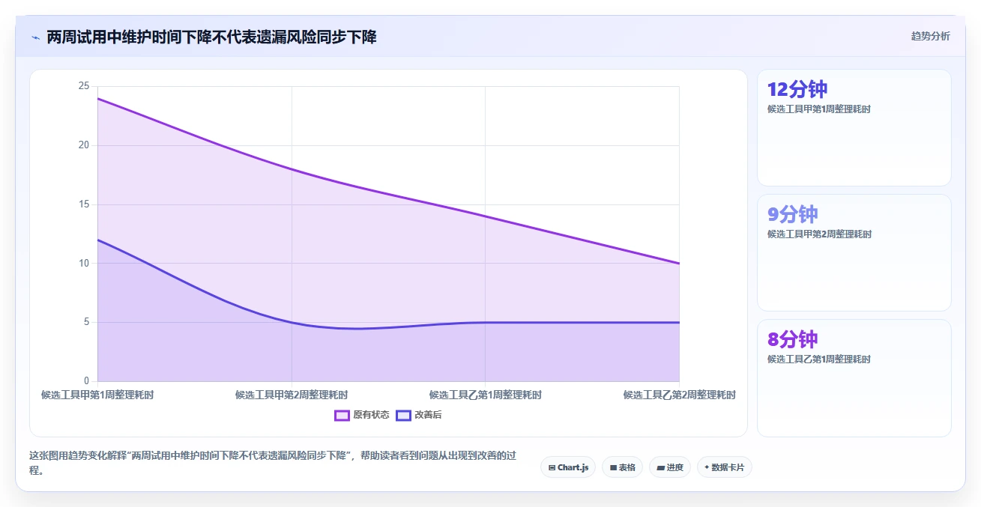Select the 表格 tag chip
This screenshot has height=507, width=981.
[622, 467]
